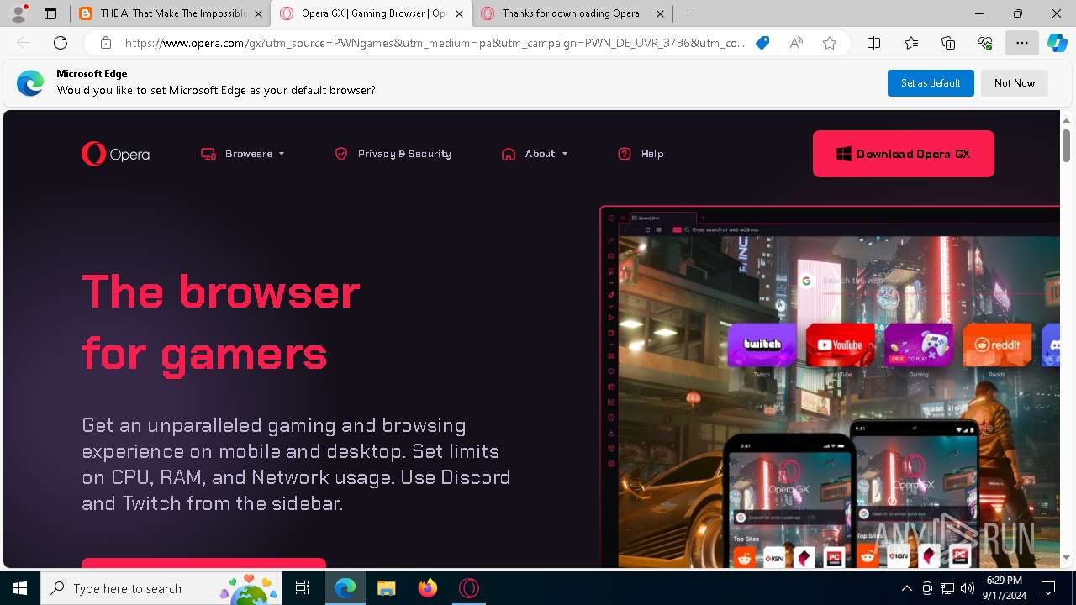The height and width of the screenshot is (605, 1076).
Task: Click Set as default button
Action: [931, 83]
